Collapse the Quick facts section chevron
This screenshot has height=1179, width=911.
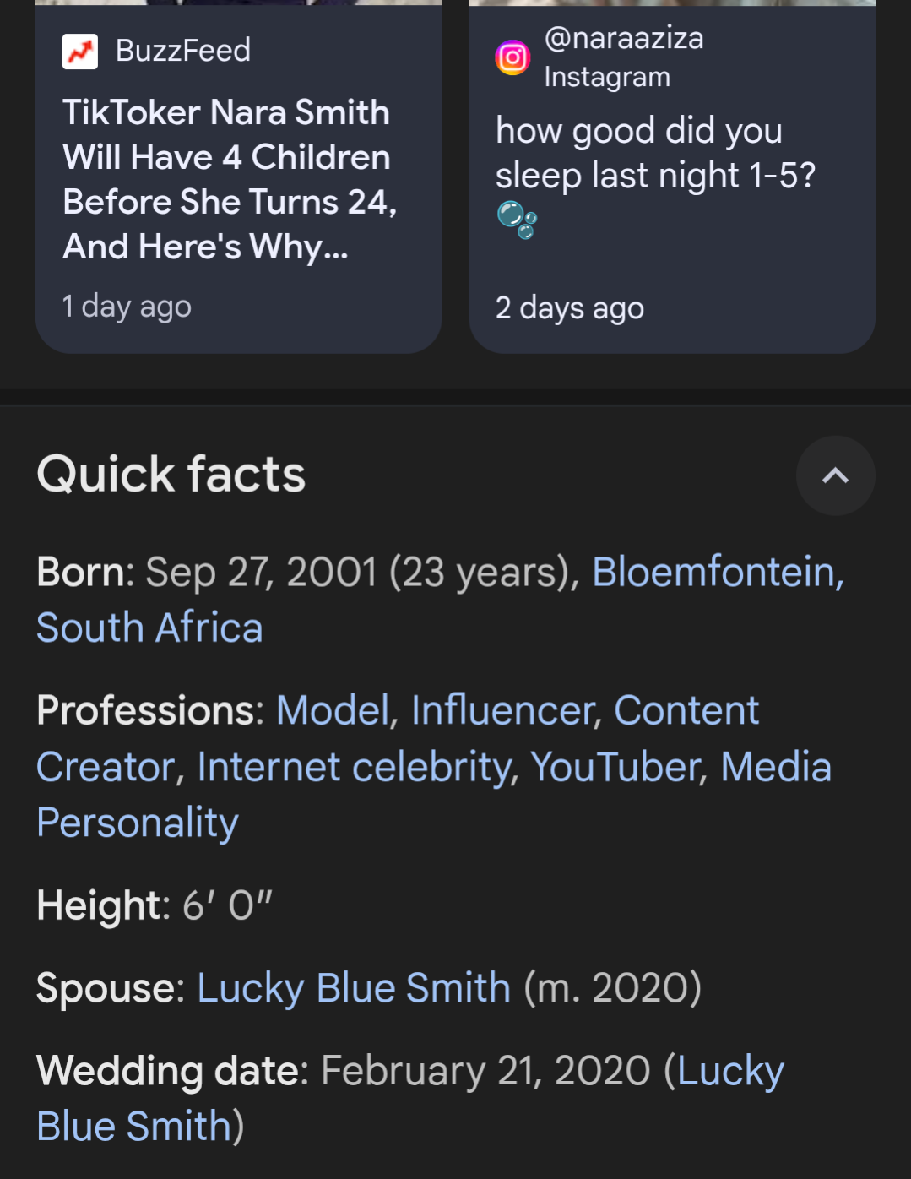click(x=835, y=475)
